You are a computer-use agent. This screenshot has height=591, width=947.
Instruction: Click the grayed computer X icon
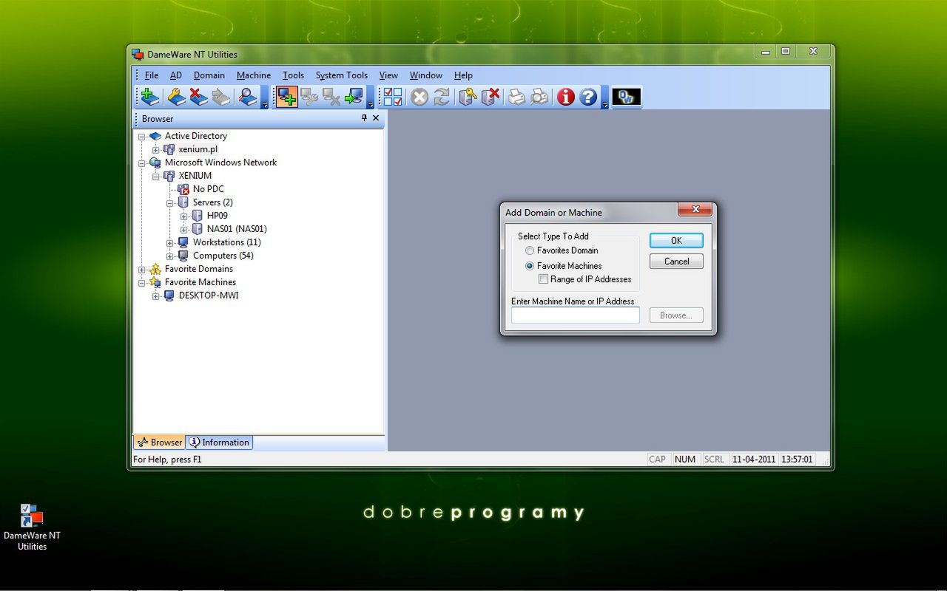[331, 97]
